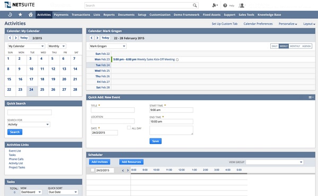Open the Monthly view dropdown
Screen dimensions: 318x196
[x=57, y=46]
